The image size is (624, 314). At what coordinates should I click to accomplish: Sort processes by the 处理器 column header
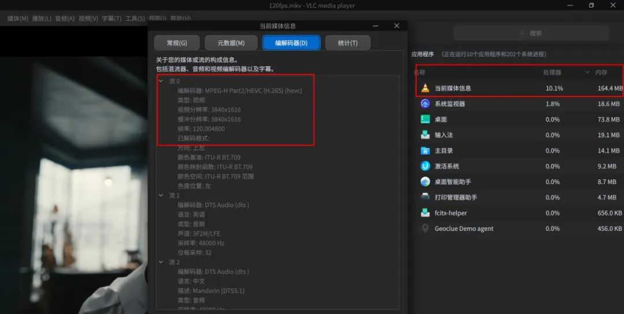pos(552,72)
